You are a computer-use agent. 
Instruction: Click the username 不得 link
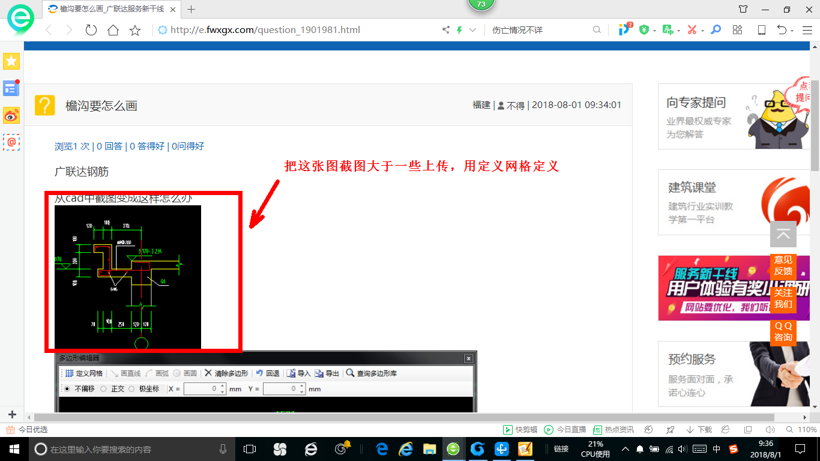(516, 105)
